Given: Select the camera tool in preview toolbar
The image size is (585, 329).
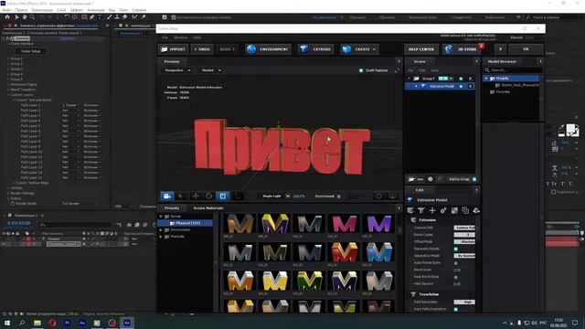Looking at the screenshot, I should click(167, 196).
